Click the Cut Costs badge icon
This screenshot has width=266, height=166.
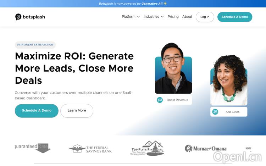point(215,112)
